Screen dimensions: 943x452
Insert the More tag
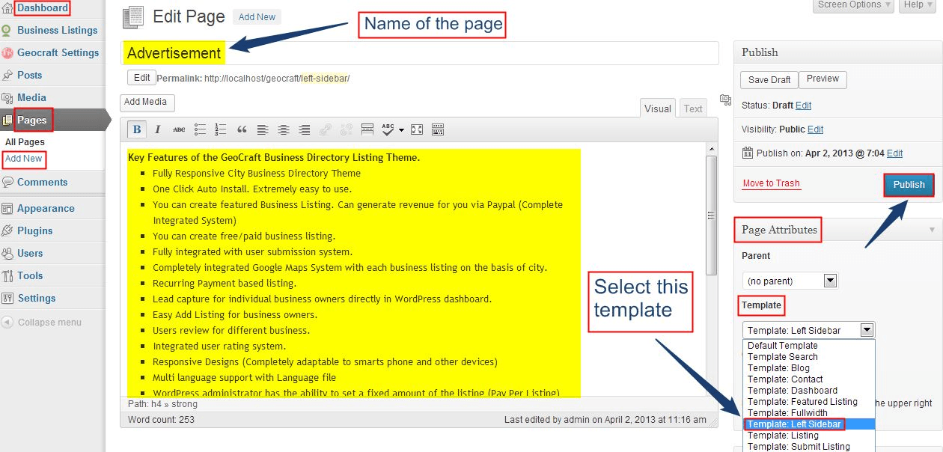[367, 129]
